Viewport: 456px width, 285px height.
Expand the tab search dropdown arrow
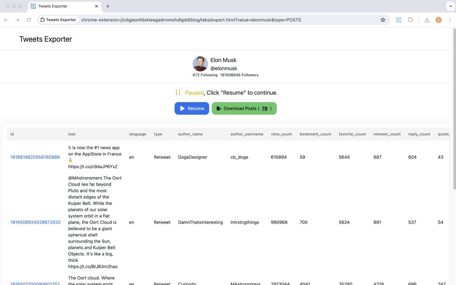(x=451, y=6)
